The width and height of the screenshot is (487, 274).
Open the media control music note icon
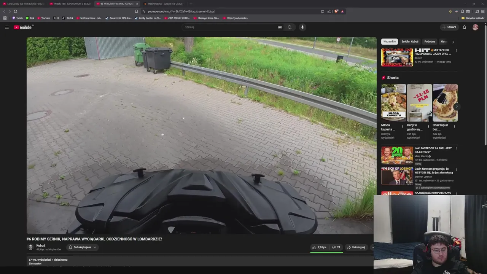477,11
